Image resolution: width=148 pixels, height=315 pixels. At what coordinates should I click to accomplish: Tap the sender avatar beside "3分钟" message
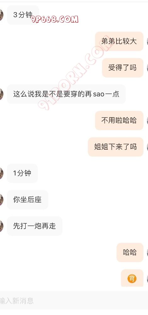click(1, 15)
